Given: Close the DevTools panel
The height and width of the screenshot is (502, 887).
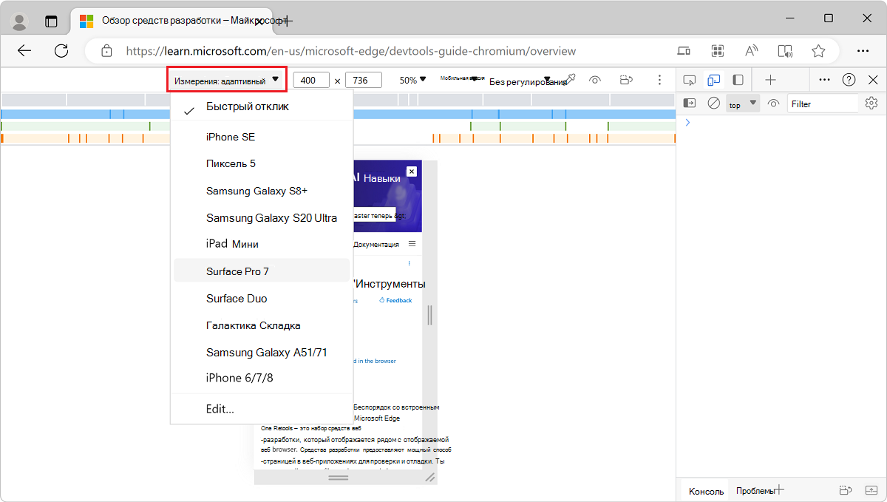Looking at the screenshot, I should (873, 80).
